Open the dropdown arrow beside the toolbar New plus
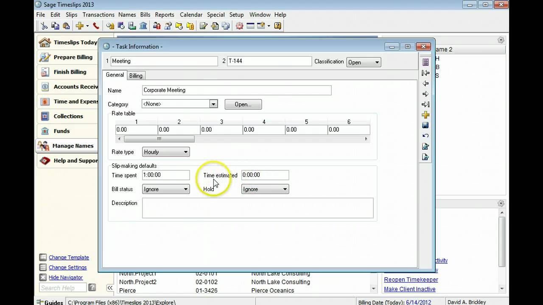 coord(87,26)
